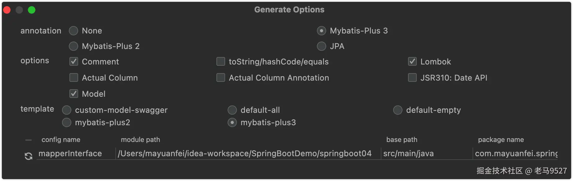
Task: Click the red close window button
Action: [x=7, y=10]
